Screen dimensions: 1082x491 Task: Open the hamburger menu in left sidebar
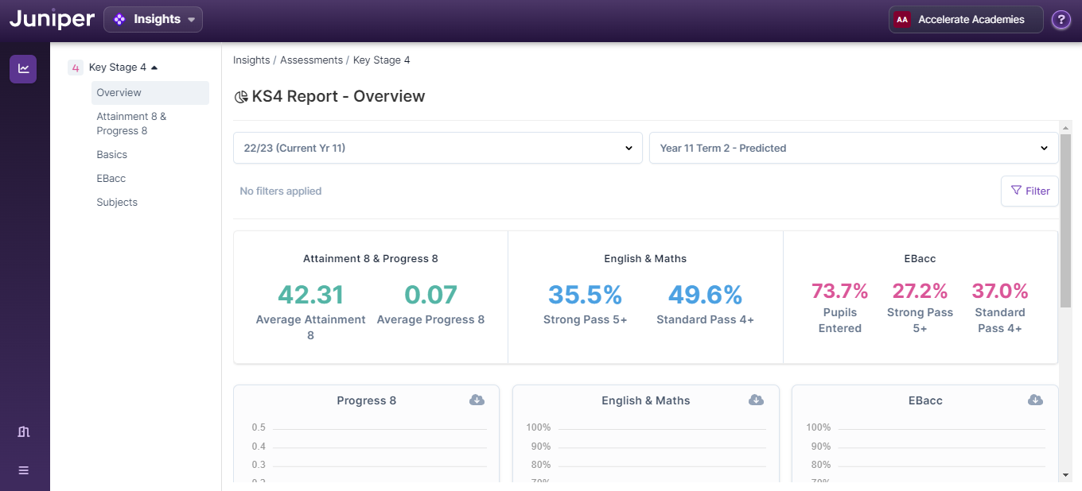point(23,470)
